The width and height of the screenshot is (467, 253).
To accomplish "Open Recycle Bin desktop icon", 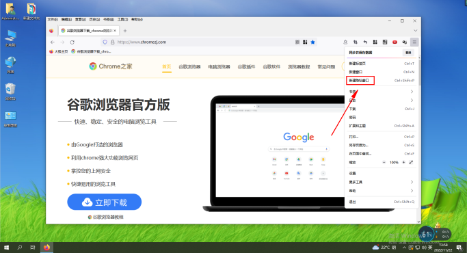I will pyautogui.click(x=10, y=92).
